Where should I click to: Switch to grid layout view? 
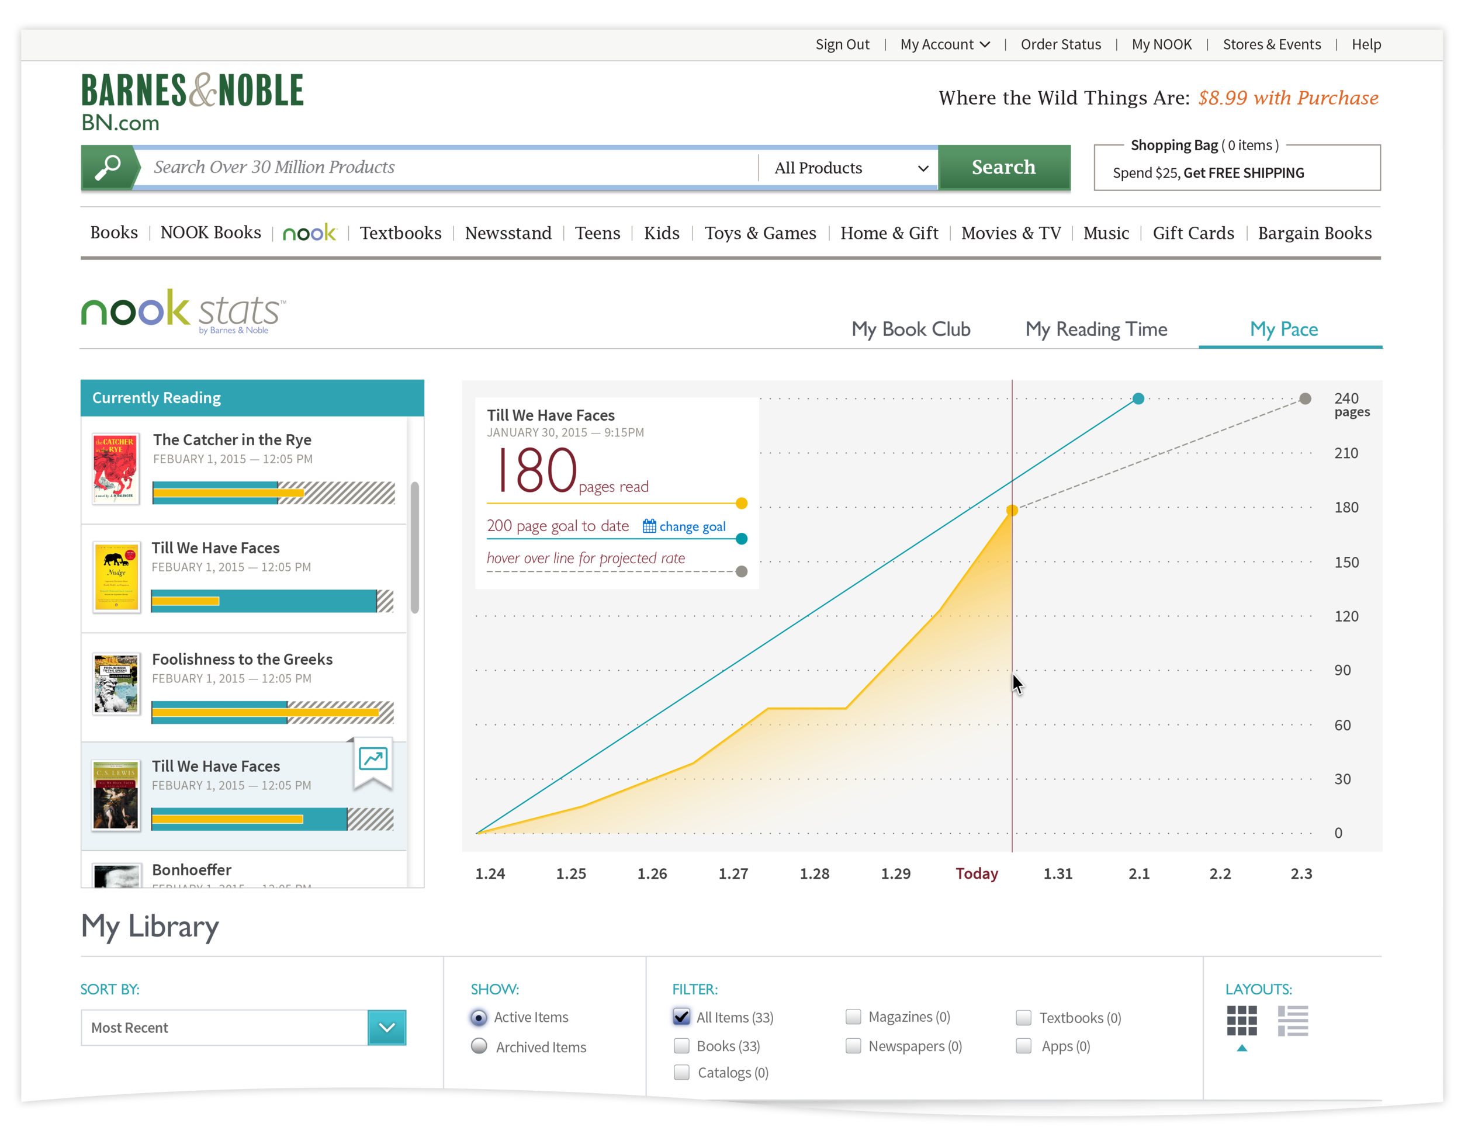pos(1242,1021)
